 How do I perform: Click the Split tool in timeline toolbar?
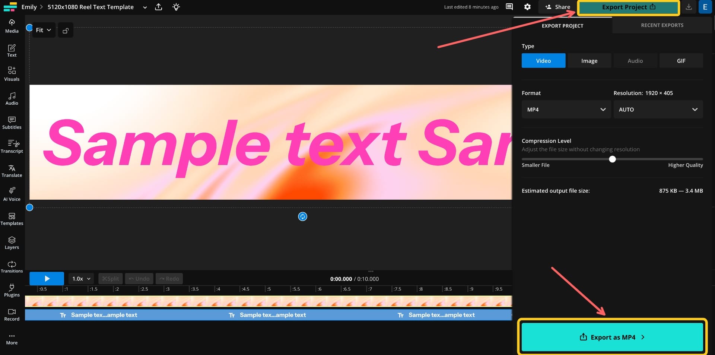[110, 278]
